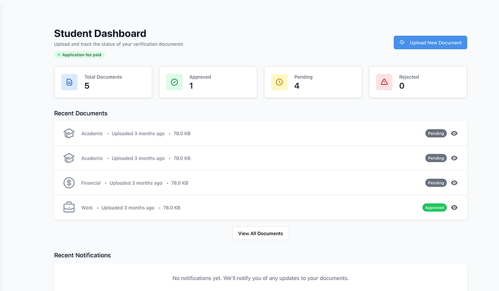
Task: Click the Pending count of 4
Action: 296,86
